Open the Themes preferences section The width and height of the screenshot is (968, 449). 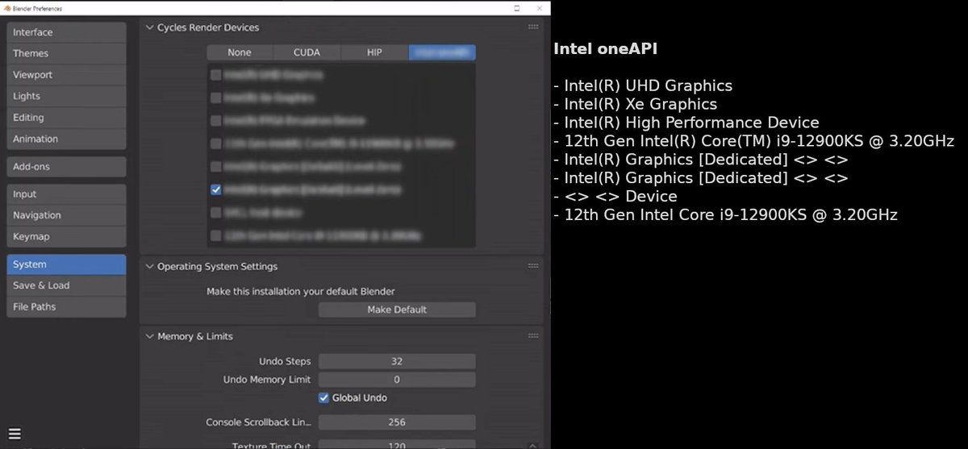pyautogui.click(x=66, y=53)
